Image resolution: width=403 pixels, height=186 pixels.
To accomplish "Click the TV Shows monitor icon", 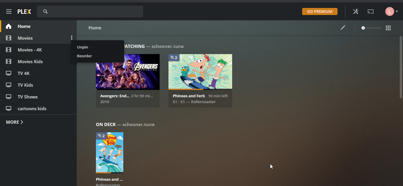I will [x=9, y=97].
